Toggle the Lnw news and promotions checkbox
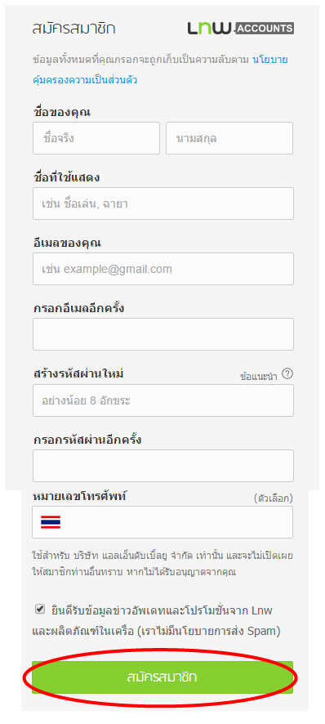The width and height of the screenshot is (325, 724). 40,609
